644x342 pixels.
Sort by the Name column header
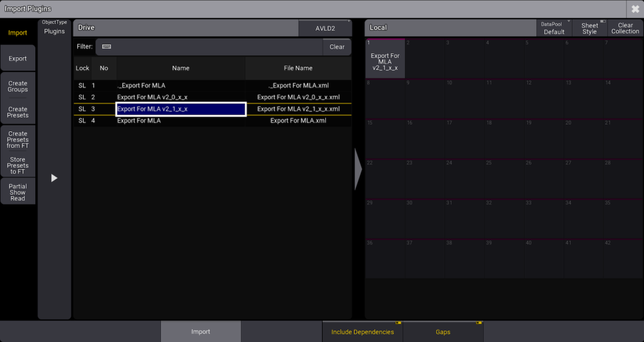181,68
